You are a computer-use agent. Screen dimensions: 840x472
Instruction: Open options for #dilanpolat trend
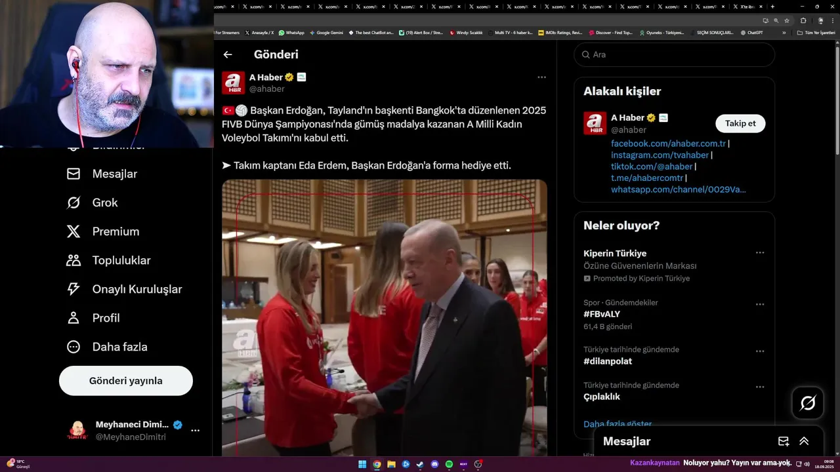pyautogui.click(x=760, y=351)
